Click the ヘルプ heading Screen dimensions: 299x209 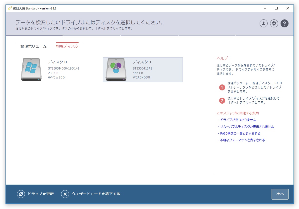point(222,58)
